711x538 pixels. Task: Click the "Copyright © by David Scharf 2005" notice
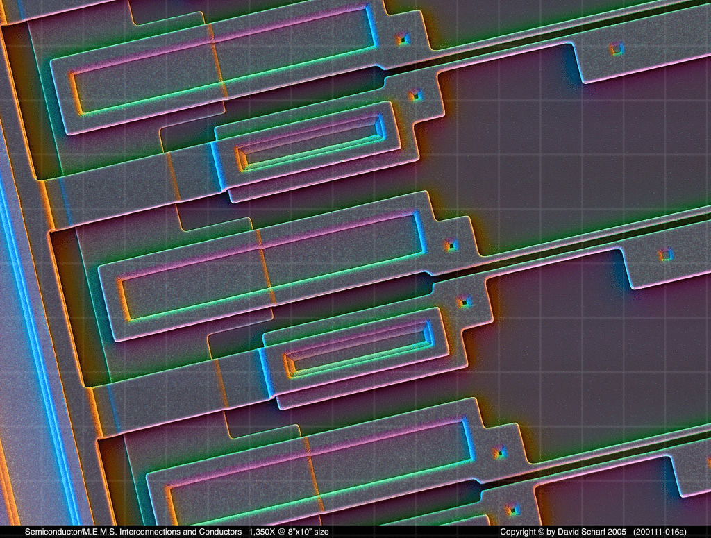(562, 532)
